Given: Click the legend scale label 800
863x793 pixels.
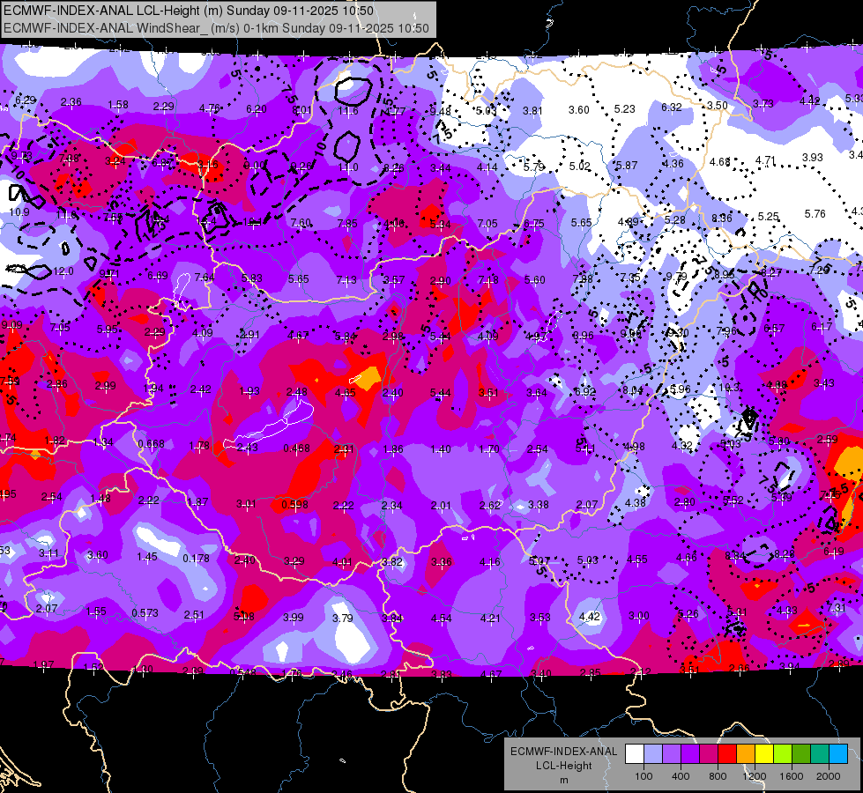Looking at the screenshot, I should [x=718, y=776].
